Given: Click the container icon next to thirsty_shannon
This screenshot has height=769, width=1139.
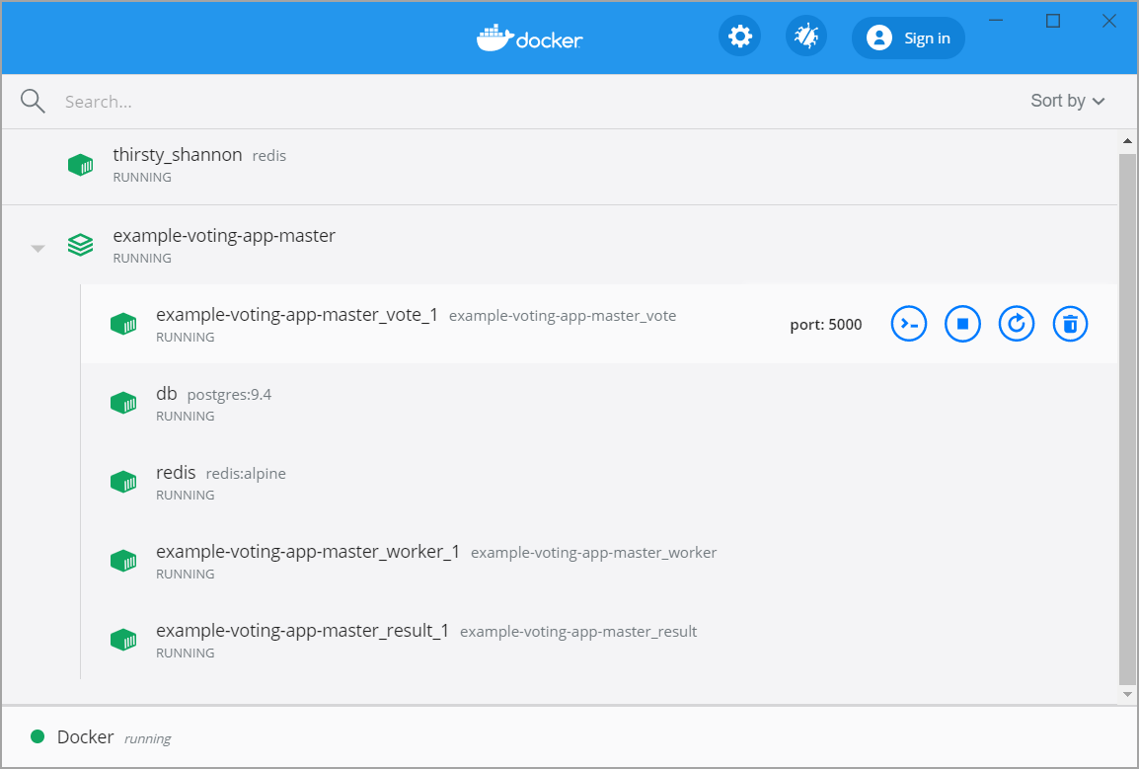Looking at the screenshot, I should (80, 164).
